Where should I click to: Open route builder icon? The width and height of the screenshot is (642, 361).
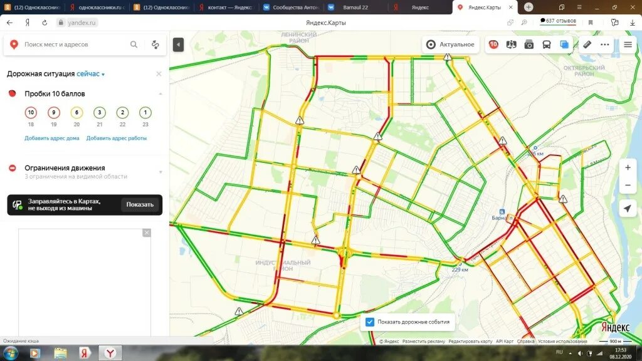coord(155,44)
